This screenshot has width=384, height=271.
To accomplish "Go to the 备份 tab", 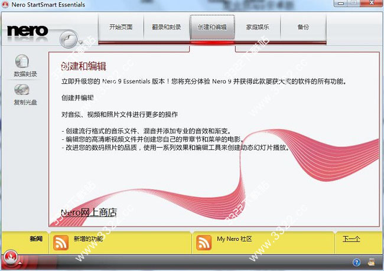I will 303,27.
